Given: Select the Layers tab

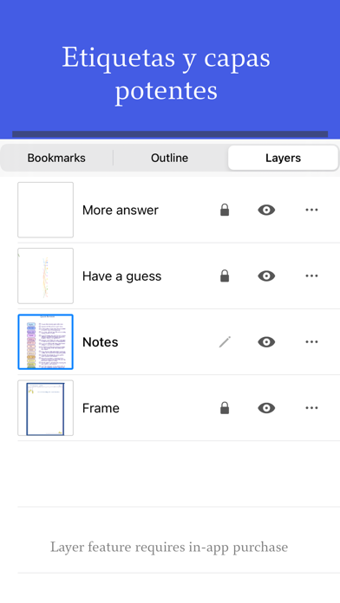Looking at the screenshot, I should coord(283,158).
